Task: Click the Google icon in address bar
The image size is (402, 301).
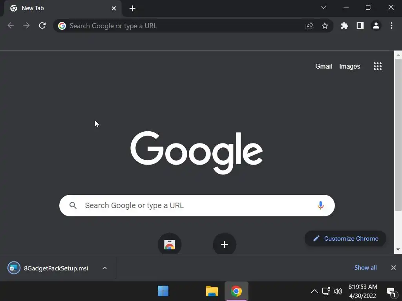Action: 62,26
